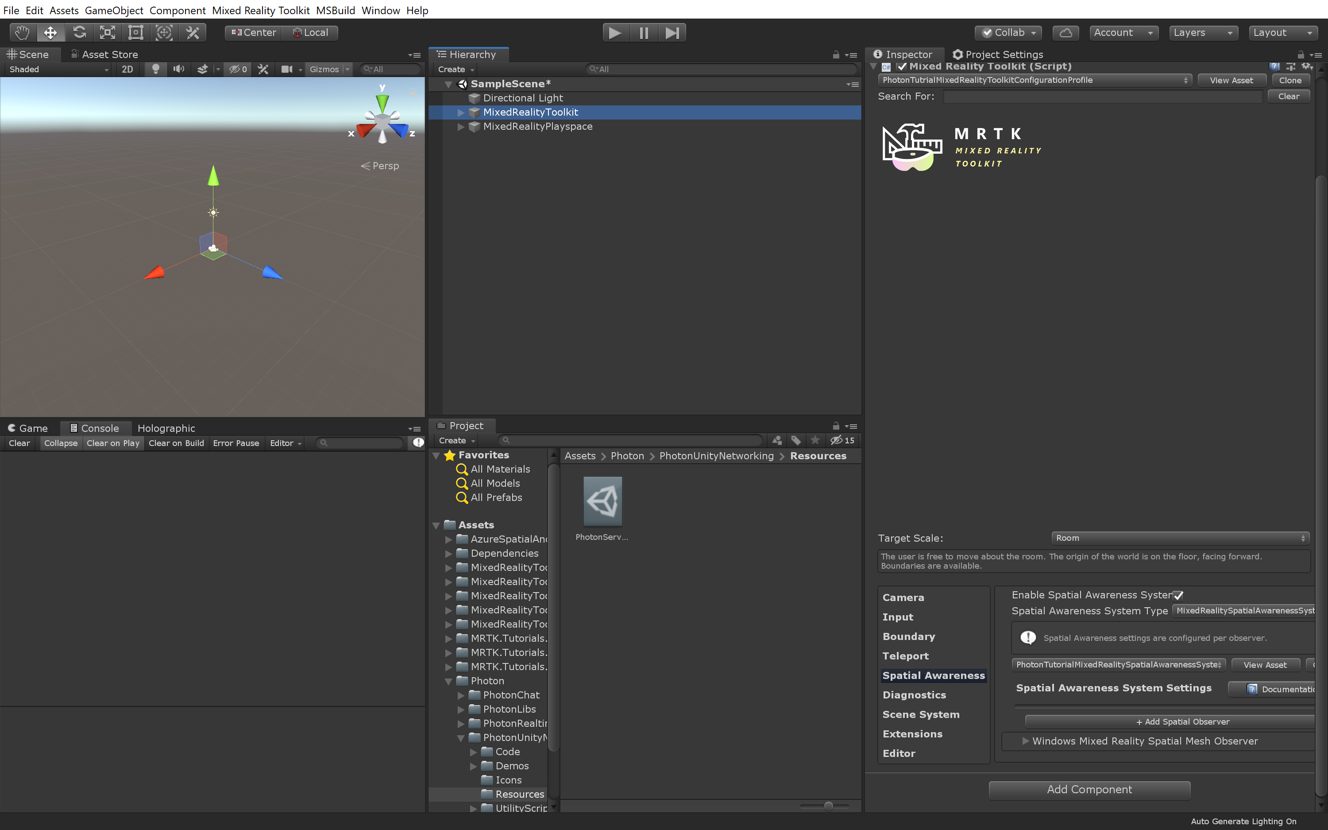Viewport: 1328px width, 830px height.
Task: Toggle scene lighting bulb icon
Action: click(156, 69)
